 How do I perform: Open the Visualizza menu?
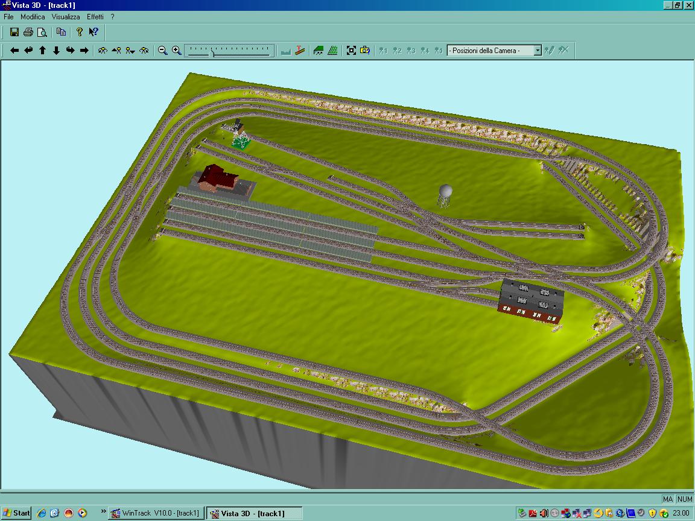[66, 17]
